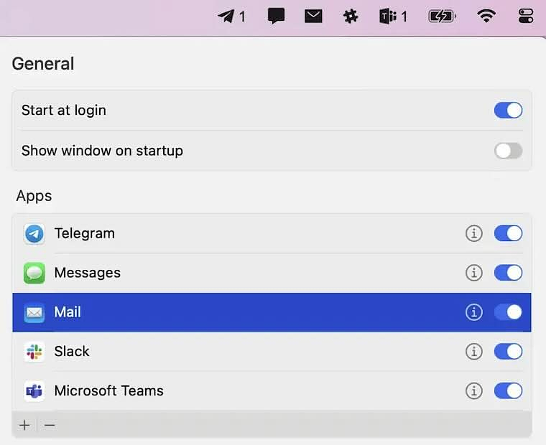Open the battery status menu bar icon

[x=441, y=16]
